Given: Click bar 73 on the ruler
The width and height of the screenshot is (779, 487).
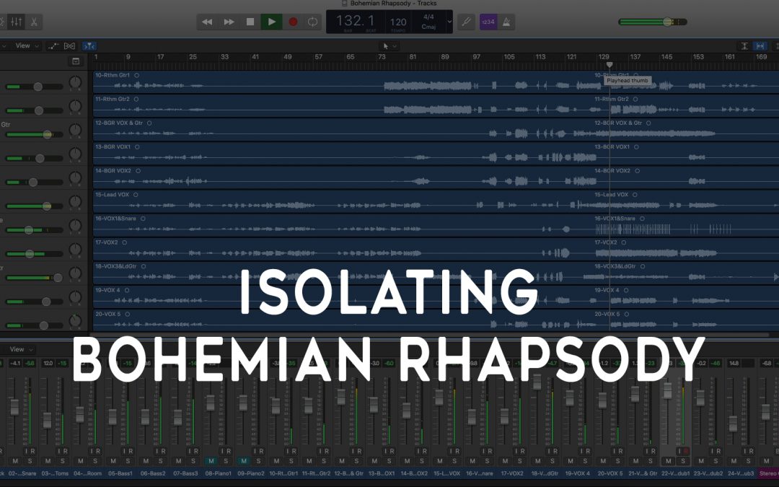Looking at the screenshot, I should pyautogui.click(x=382, y=57).
